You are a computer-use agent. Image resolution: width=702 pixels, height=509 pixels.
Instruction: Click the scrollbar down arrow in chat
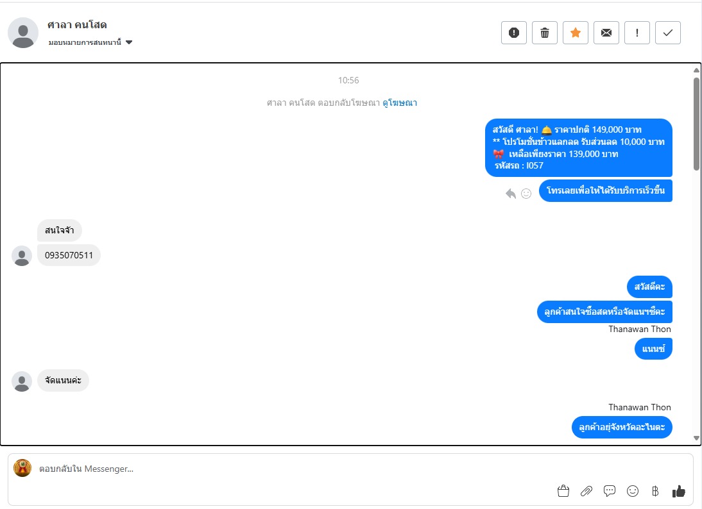(696, 438)
